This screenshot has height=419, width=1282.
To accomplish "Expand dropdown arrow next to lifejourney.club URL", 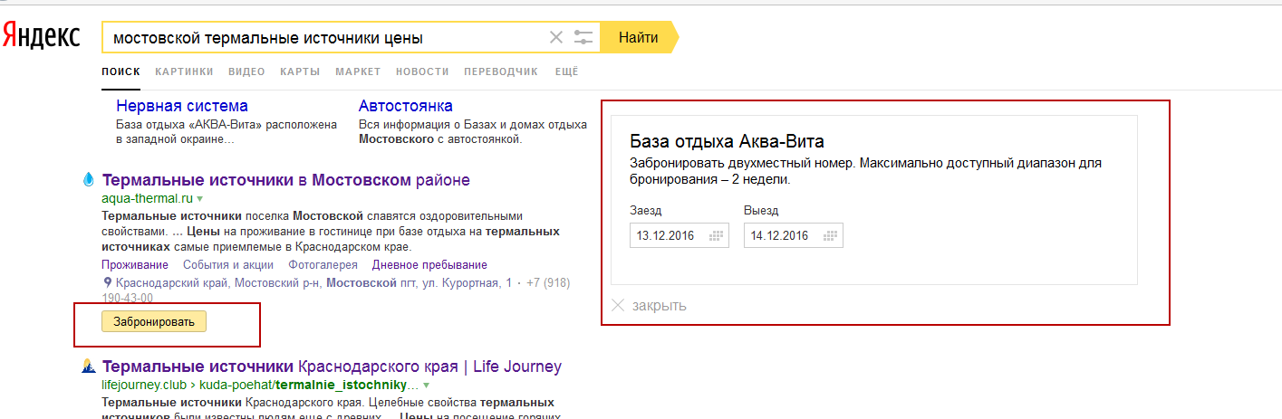I will tap(426, 385).
